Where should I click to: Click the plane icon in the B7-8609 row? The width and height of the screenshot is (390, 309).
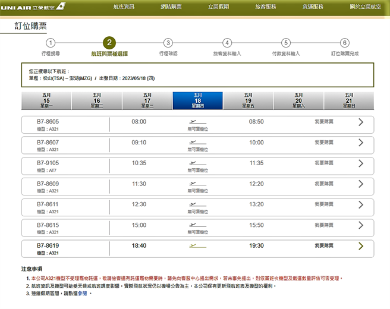pyautogui.click(x=198, y=184)
